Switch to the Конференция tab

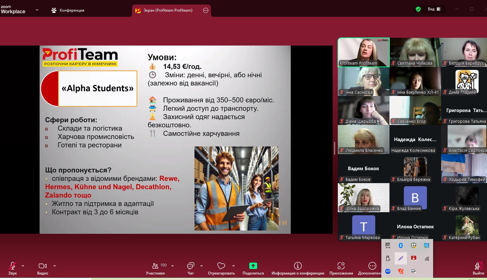click(68, 10)
